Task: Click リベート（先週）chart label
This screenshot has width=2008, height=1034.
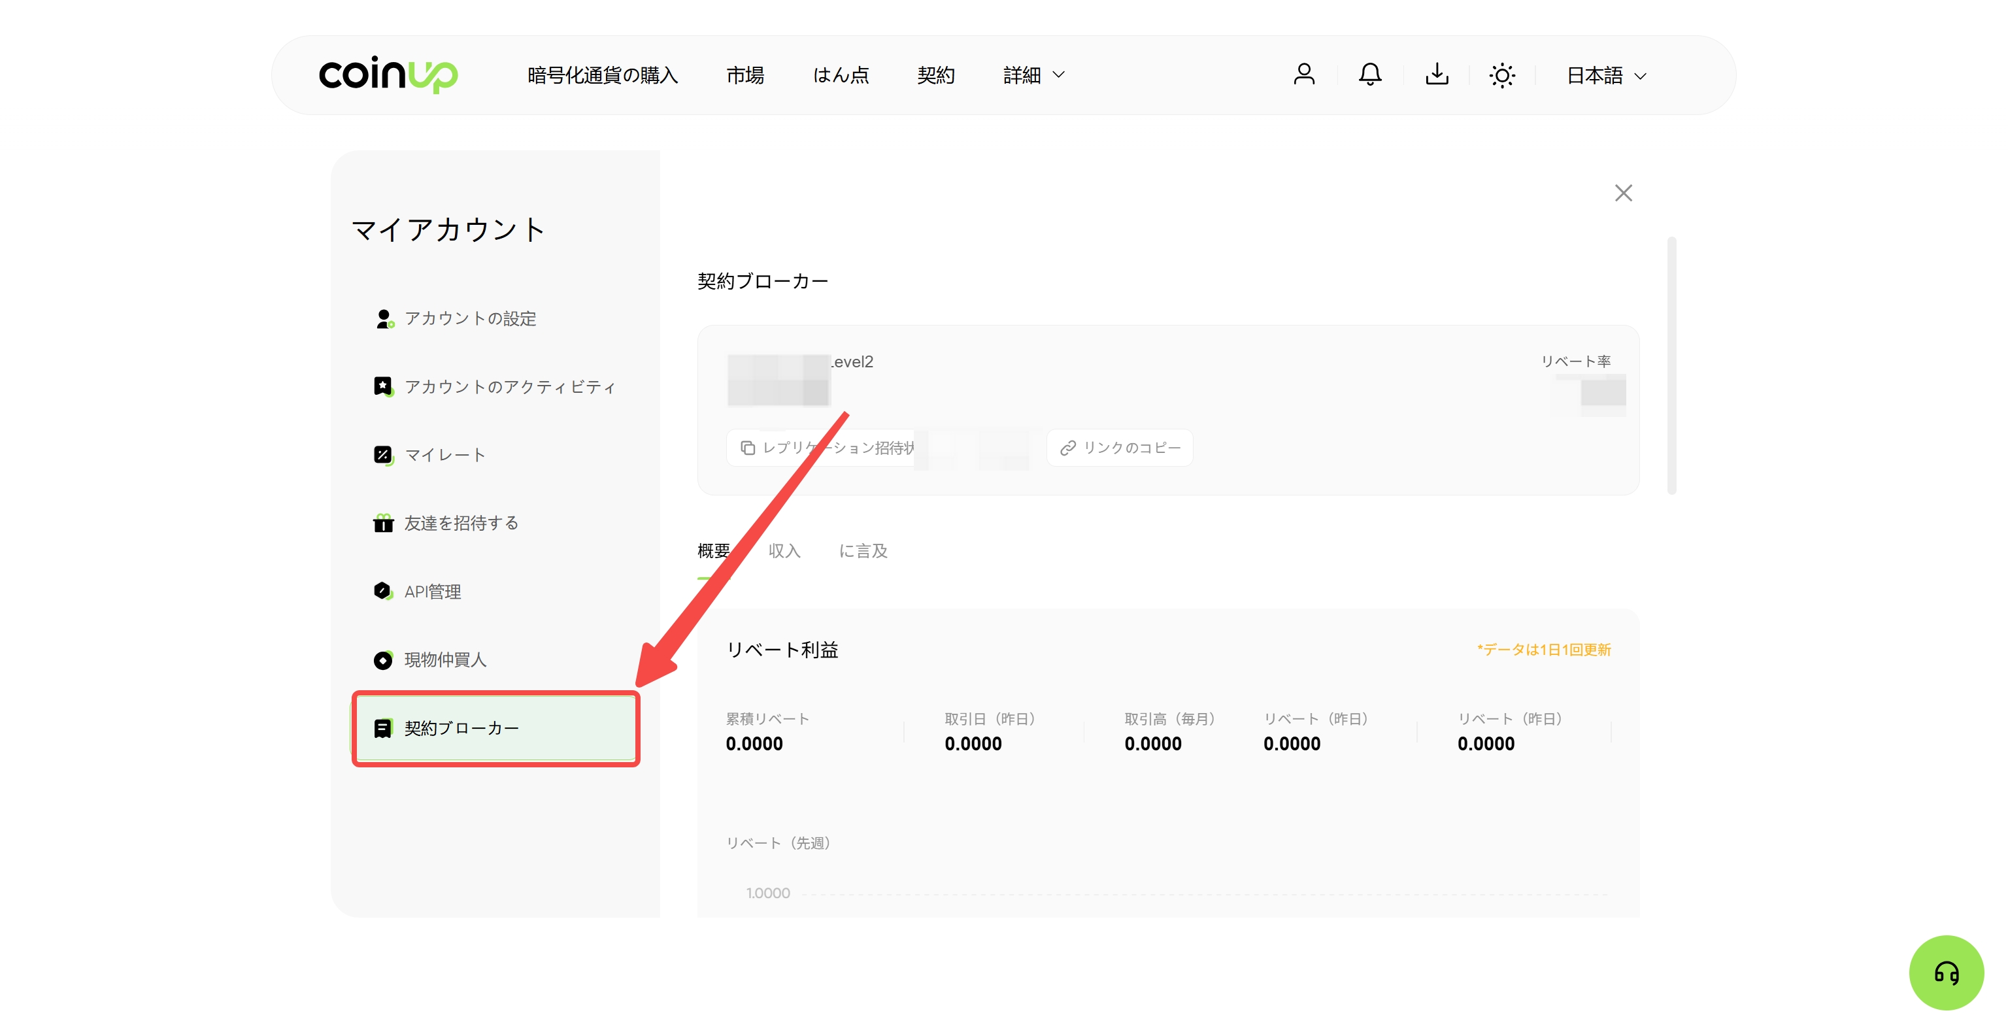Action: point(778,842)
